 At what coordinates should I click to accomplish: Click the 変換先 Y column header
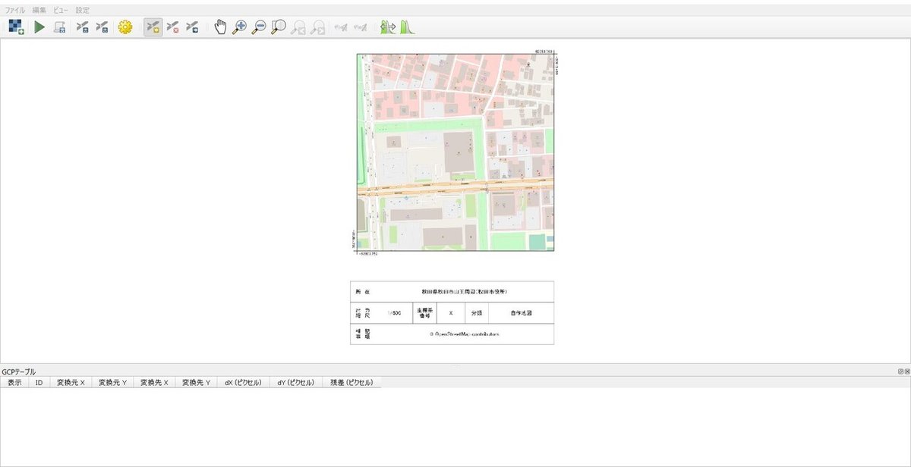click(196, 383)
